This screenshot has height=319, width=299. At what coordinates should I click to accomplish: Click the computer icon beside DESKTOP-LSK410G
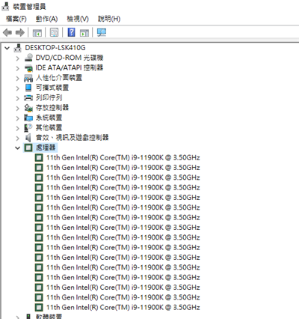[17, 48]
